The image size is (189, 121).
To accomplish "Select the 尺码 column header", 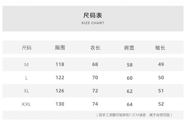I will click(x=27, y=48).
